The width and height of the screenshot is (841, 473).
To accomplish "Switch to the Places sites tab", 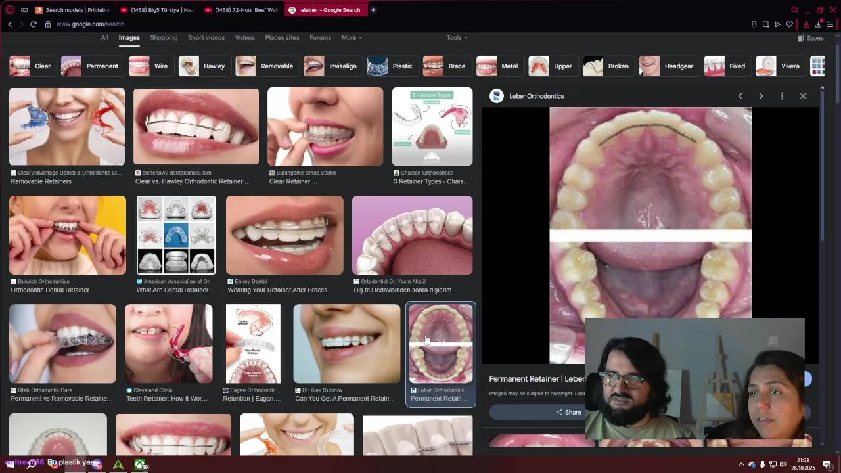I will click(282, 38).
